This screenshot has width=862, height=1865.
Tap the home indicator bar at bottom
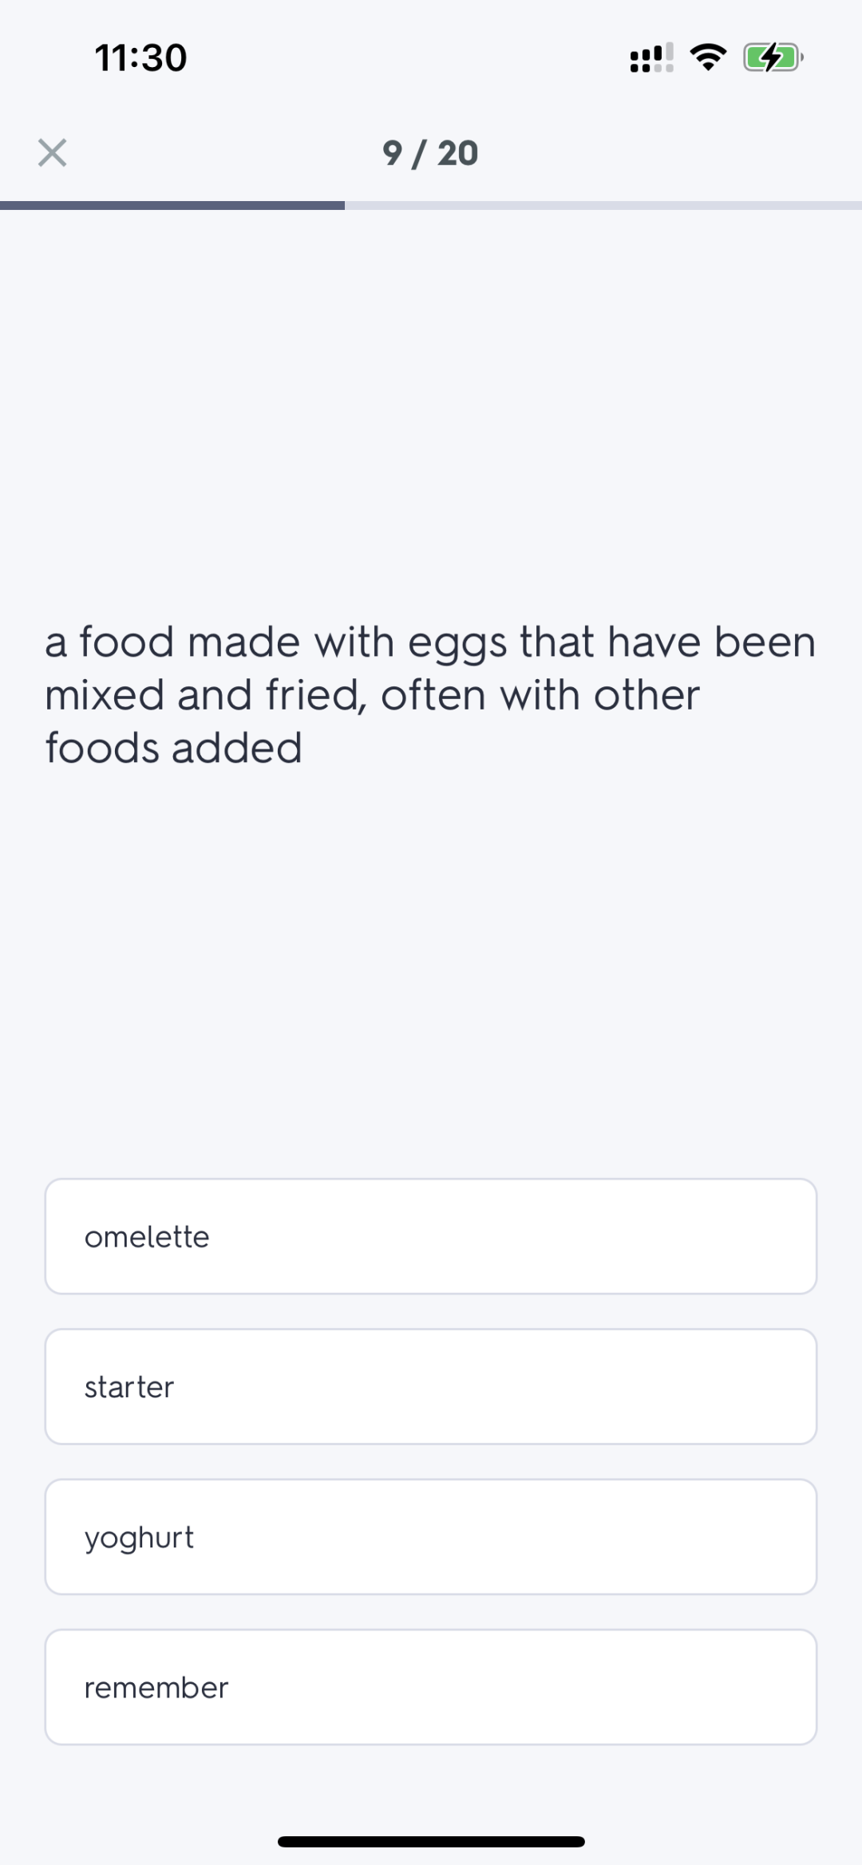pyautogui.click(x=431, y=1842)
